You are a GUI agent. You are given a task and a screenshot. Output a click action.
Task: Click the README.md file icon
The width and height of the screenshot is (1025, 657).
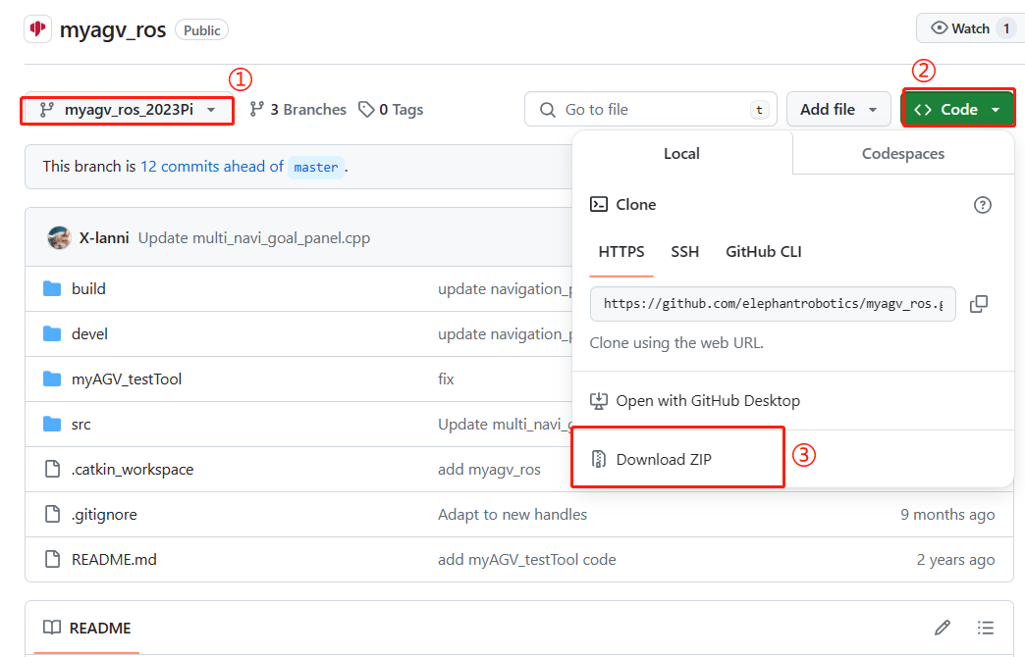coord(52,559)
